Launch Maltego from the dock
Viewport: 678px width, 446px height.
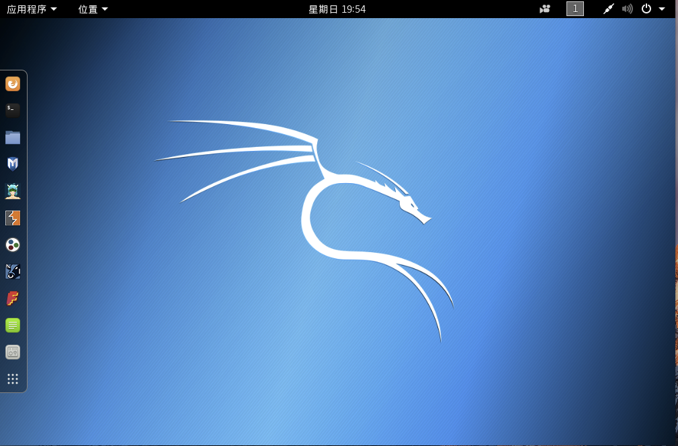[x=13, y=245]
